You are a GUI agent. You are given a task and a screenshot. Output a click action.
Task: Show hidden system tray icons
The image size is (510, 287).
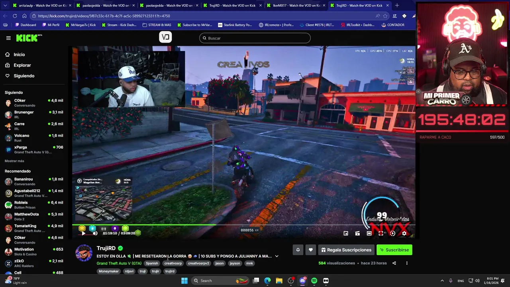point(442,281)
